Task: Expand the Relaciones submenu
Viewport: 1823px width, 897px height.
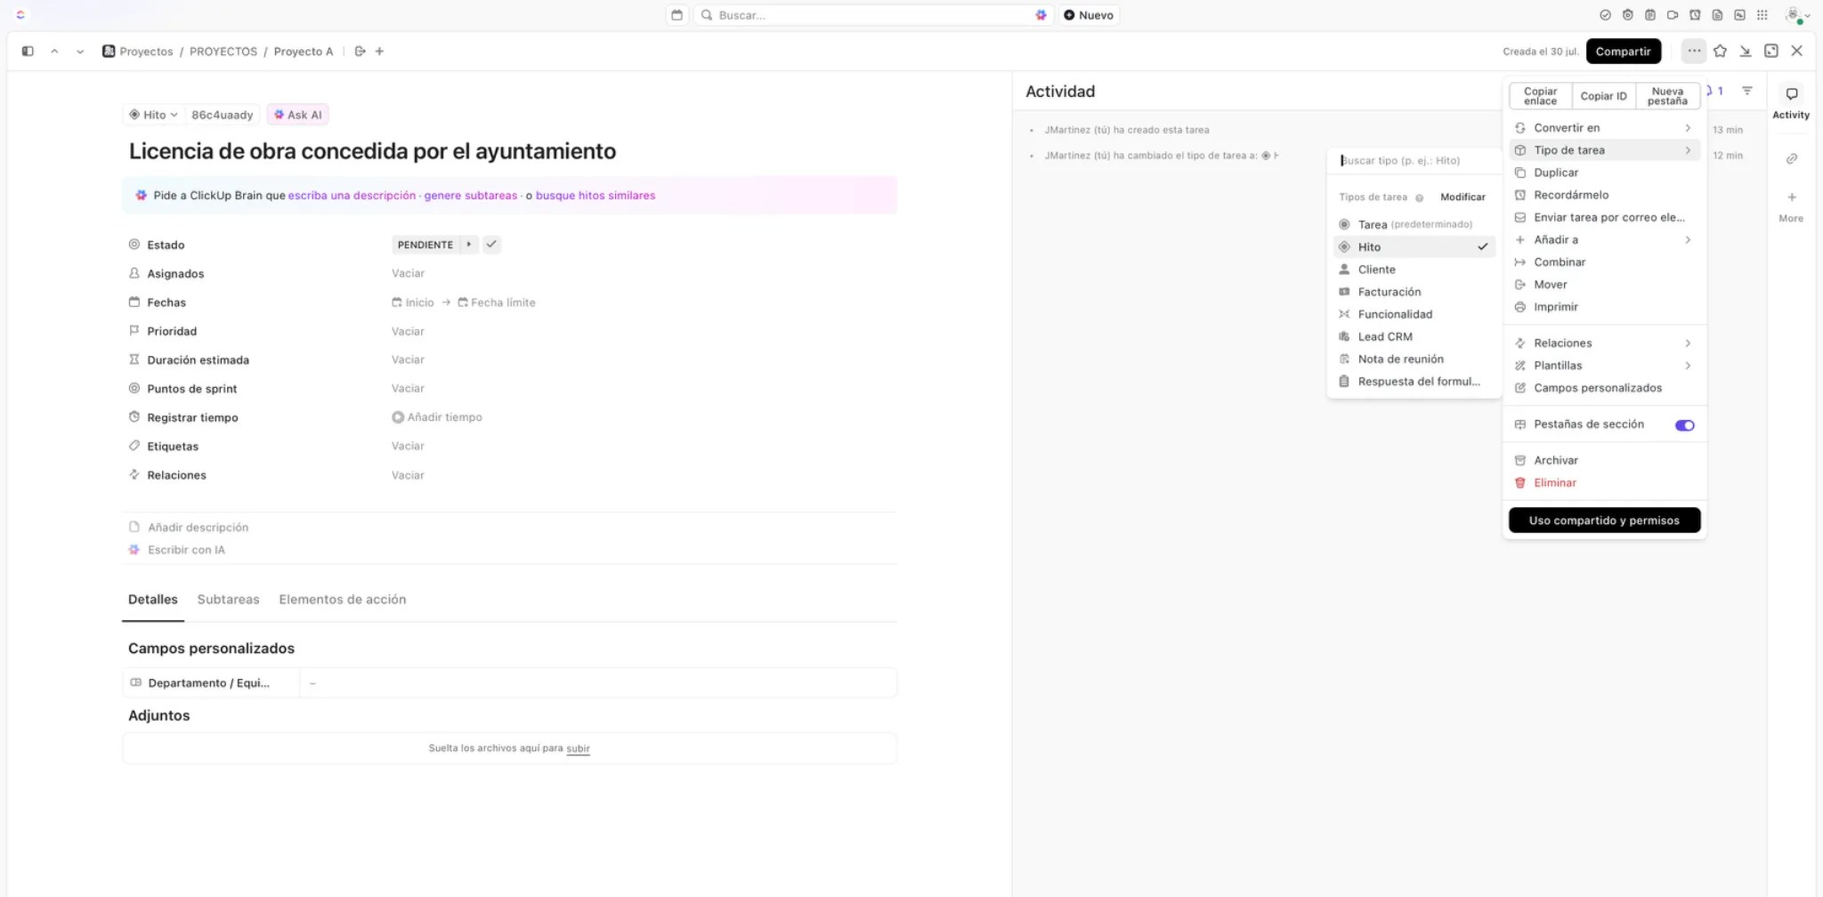Action: pyautogui.click(x=1563, y=343)
